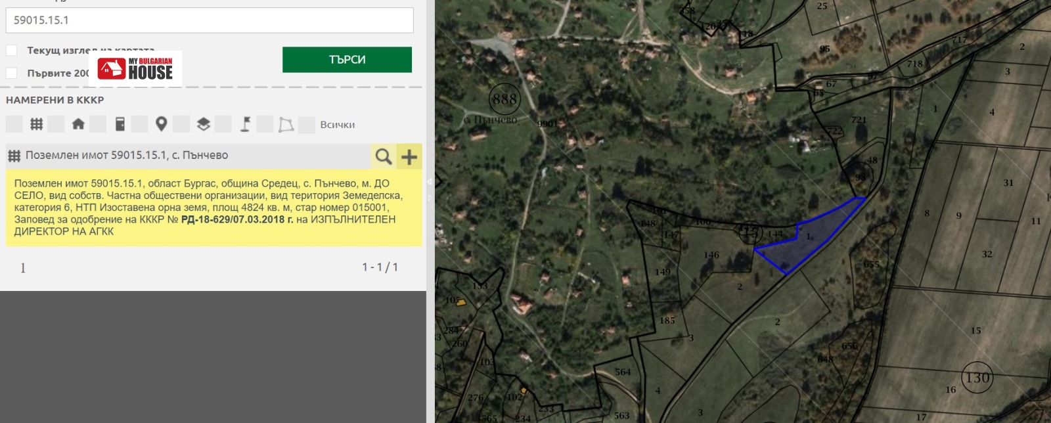Open the My Bulgarian House logo
This screenshot has width=1051, height=423.
(135, 68)
